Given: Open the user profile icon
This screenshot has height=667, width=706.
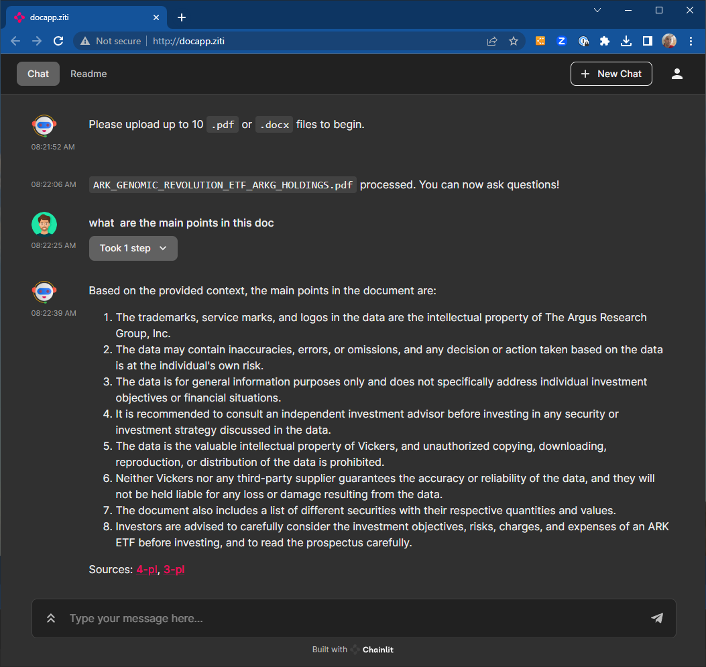Looking at the screenshot, I should pos(676,74).
